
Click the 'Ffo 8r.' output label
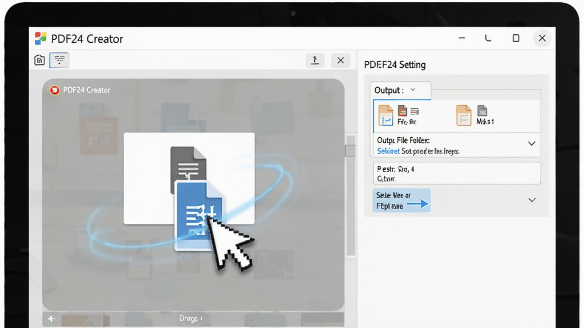[x=407, y=122]
